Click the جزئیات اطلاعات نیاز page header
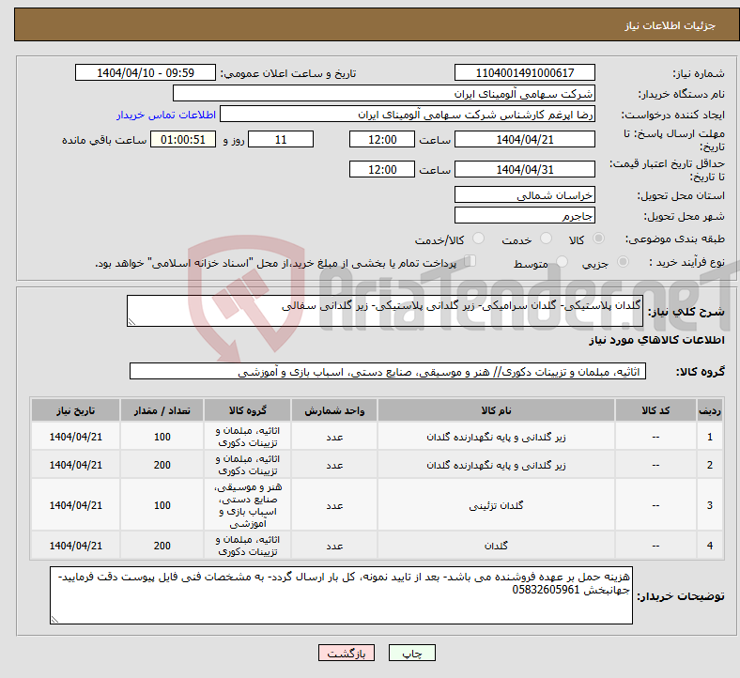 click(671, 25)
